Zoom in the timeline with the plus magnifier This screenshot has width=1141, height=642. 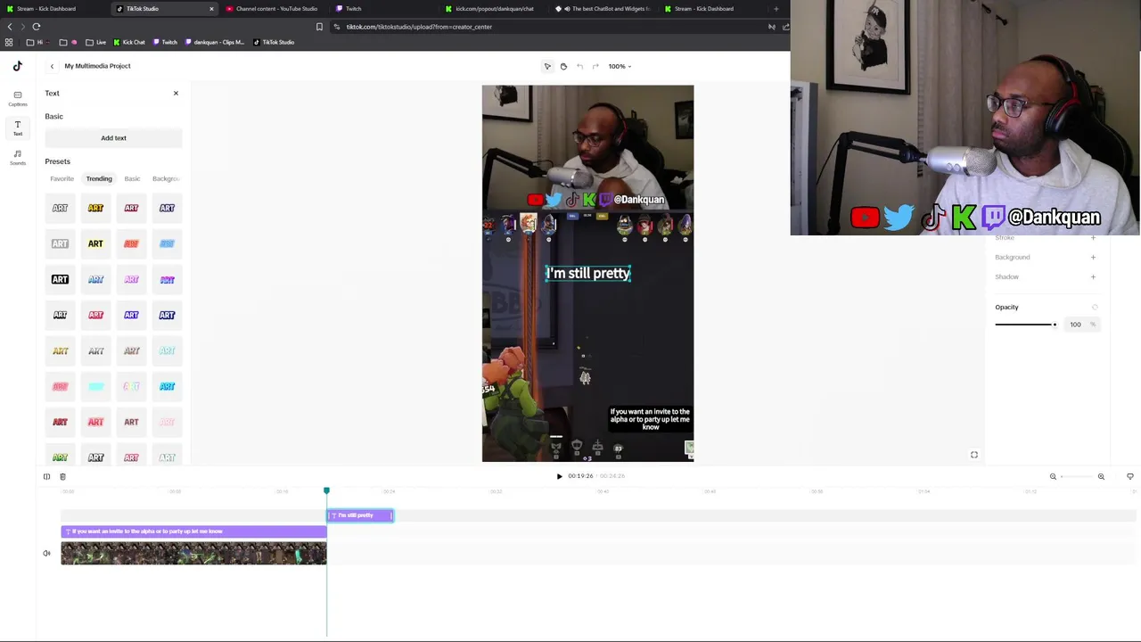point(1101,476)
